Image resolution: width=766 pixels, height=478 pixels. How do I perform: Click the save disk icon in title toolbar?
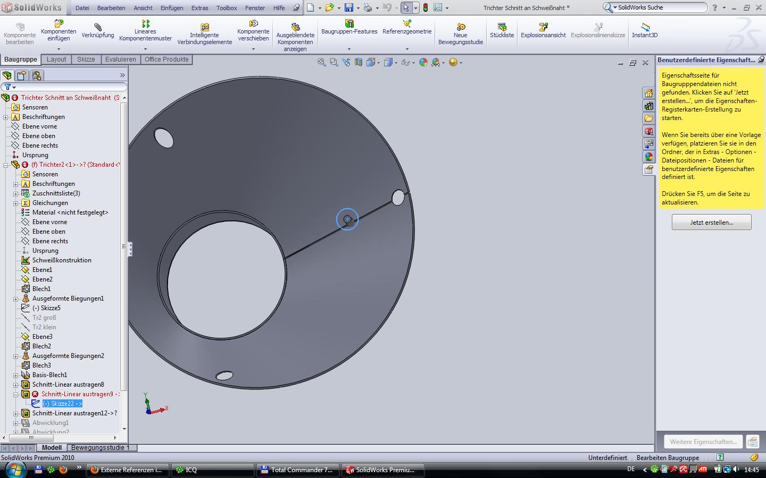[x=349, y=8]
